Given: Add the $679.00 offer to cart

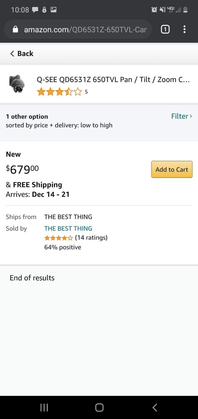Looking at the screenshot, I should (x=172, y=169).
